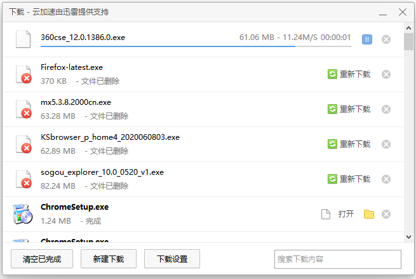
Task: Click the vertical scrollbar thumb
Action: [408, 41]
